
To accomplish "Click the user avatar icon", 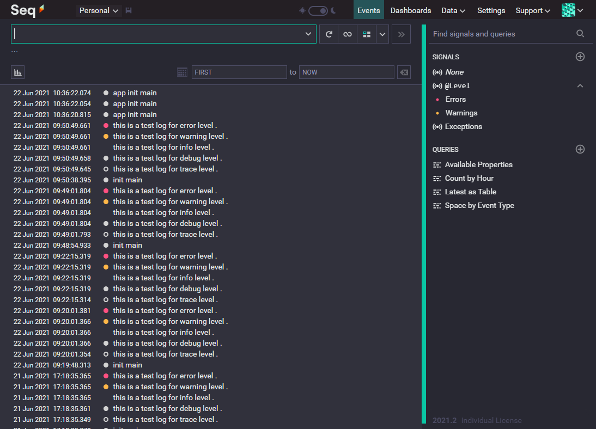I will [568, 10].
